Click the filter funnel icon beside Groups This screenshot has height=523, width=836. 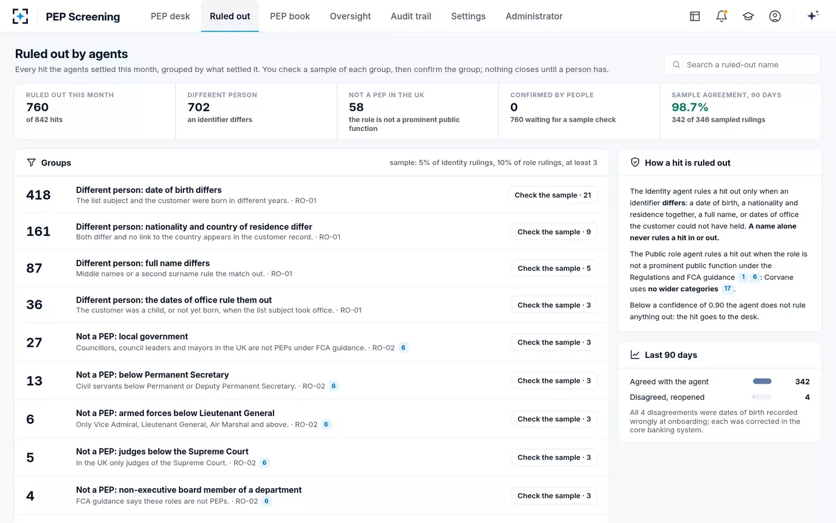click(31, 163)
